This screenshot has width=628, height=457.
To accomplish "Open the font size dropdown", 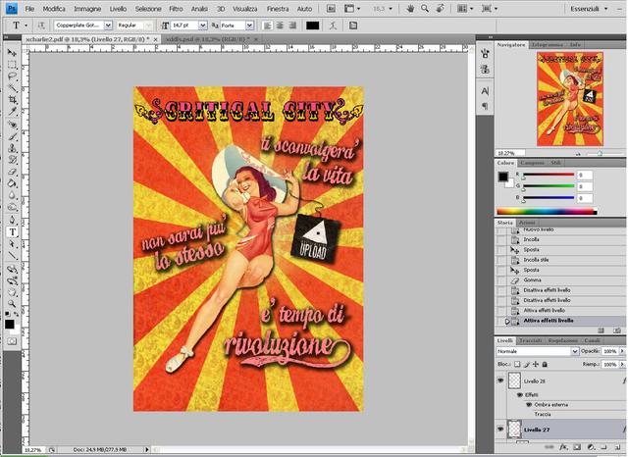I will click(203, 25).
